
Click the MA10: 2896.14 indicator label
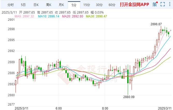tap(49, 16)
